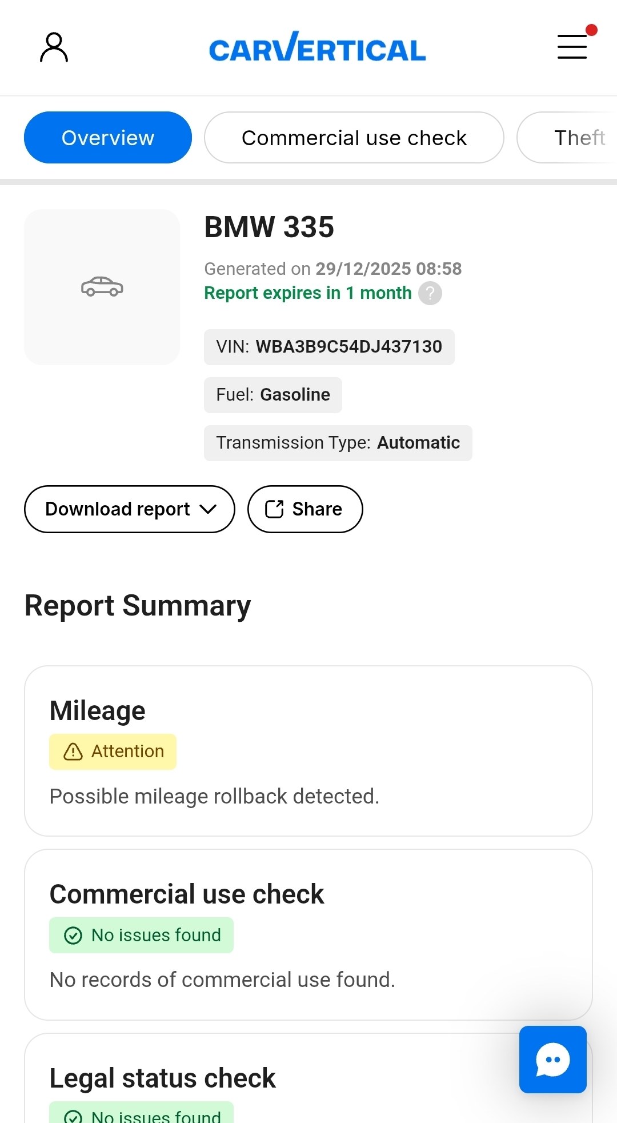This screenshot has height=1123, width=617.
Task: Select the Overview tab
Action: pos(107,138)
